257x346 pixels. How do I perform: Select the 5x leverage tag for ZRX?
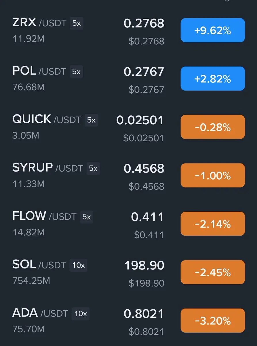(77, 23)
